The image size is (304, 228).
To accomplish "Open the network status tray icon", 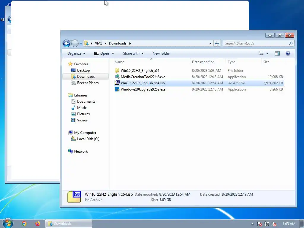I will point(267,224).
